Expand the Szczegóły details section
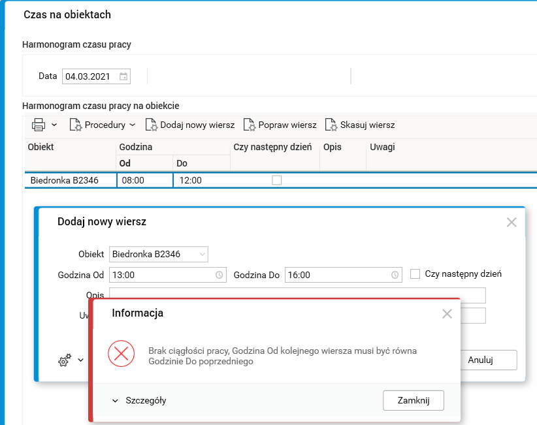537x425 pixels. [x=138, y=401]
